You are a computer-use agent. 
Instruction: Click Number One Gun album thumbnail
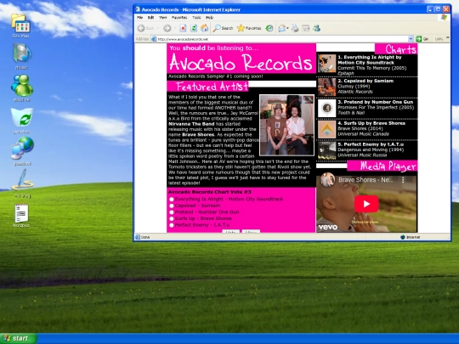[326, 108]
